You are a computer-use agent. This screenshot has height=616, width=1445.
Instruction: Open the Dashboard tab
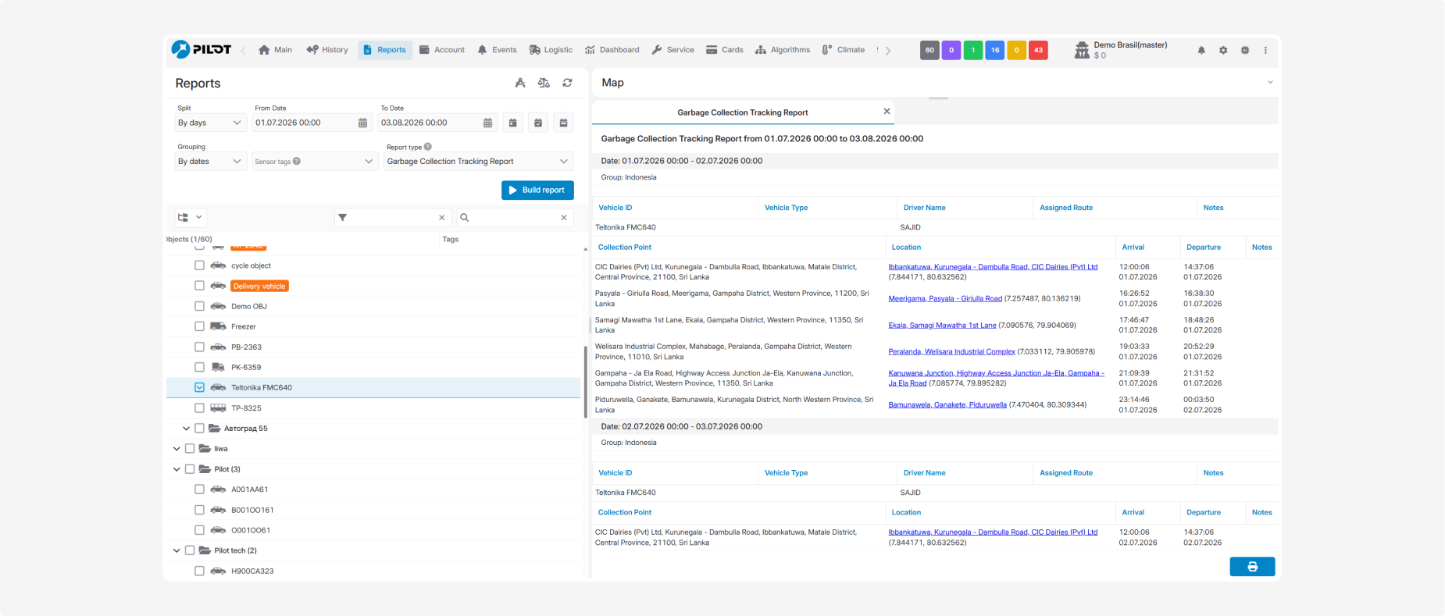tap(612, 50)
